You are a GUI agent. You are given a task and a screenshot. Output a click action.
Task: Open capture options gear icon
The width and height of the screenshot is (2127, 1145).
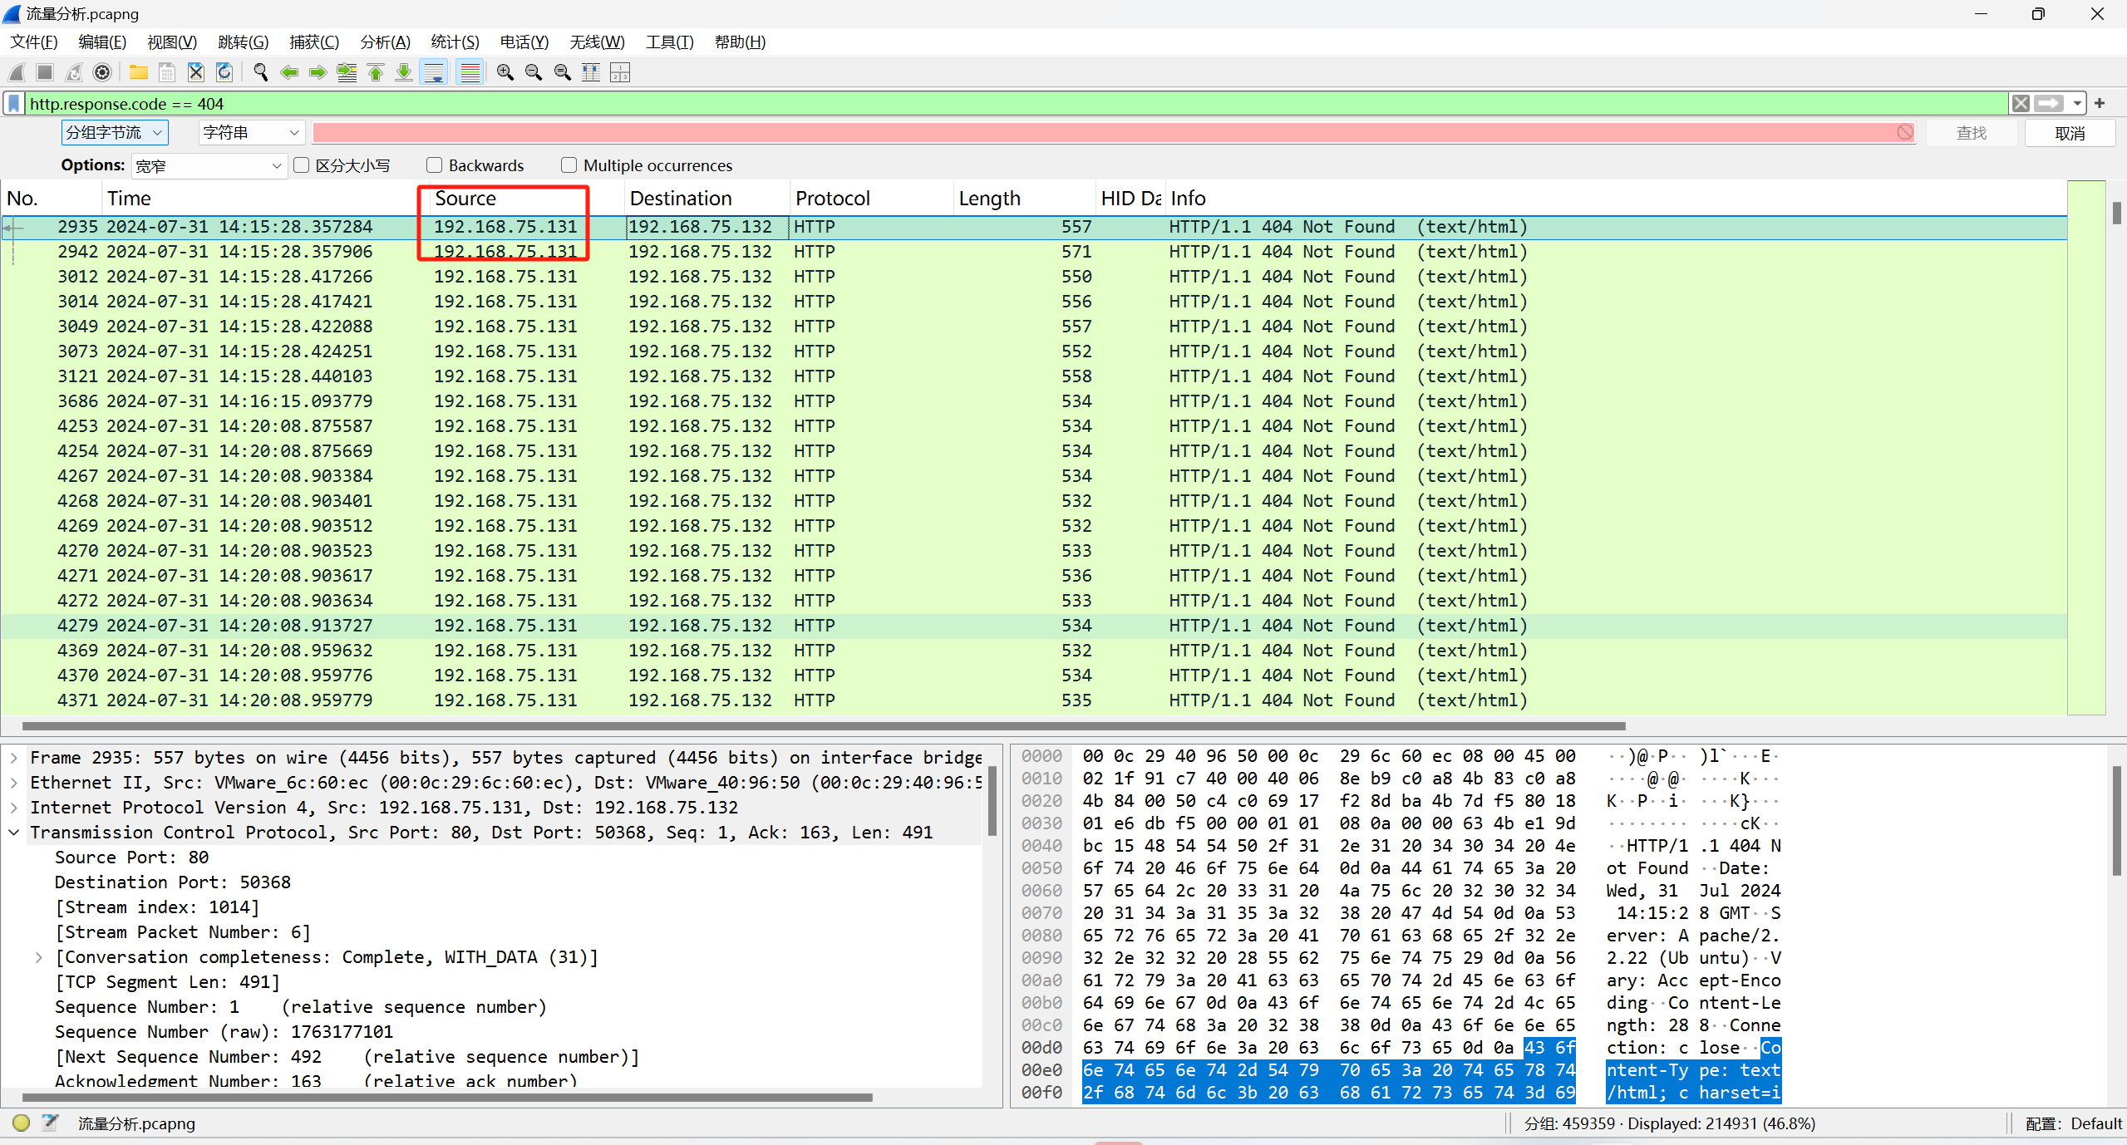(x=102, y=73)
